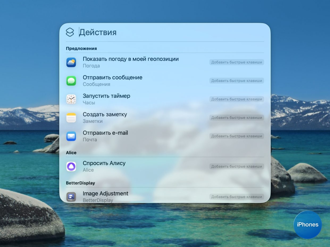Viewport: 330px width, 247px height.
Task: Choose the Запустить таймер action
Action: 106,96
